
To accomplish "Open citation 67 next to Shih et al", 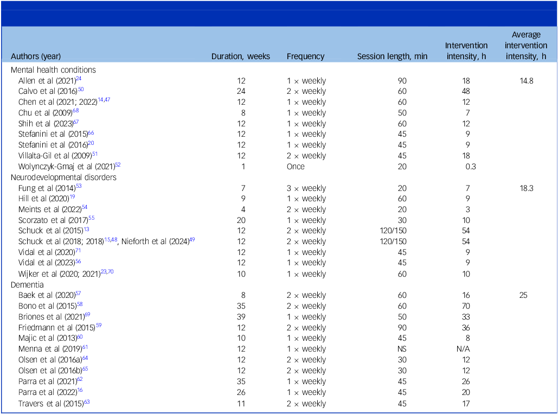I will (x=76, y=122).
